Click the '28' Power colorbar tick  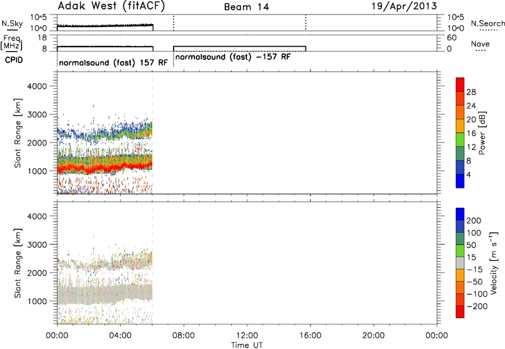[x=471, y=92]
